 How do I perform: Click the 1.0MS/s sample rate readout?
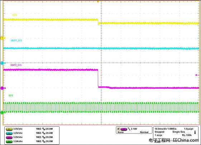point(172,129)
